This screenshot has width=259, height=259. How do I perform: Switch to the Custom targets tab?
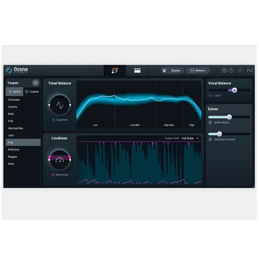click(x=32, y=92)
